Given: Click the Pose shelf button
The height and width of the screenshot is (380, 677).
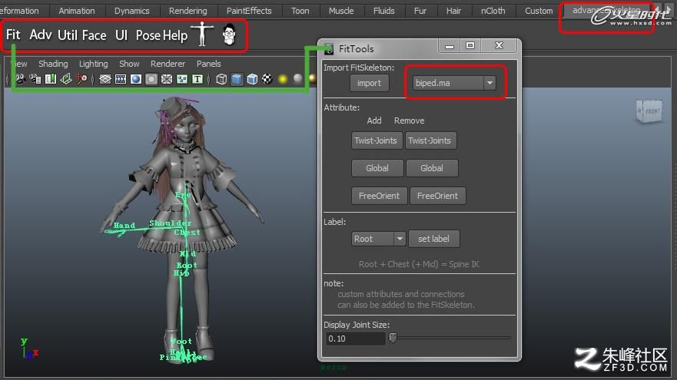Looking at the screenshot, I should coord(148,35).
